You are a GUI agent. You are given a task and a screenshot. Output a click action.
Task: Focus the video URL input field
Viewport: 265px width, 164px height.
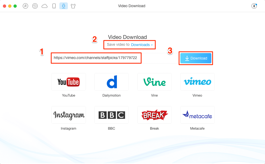[x=114, y=58]
